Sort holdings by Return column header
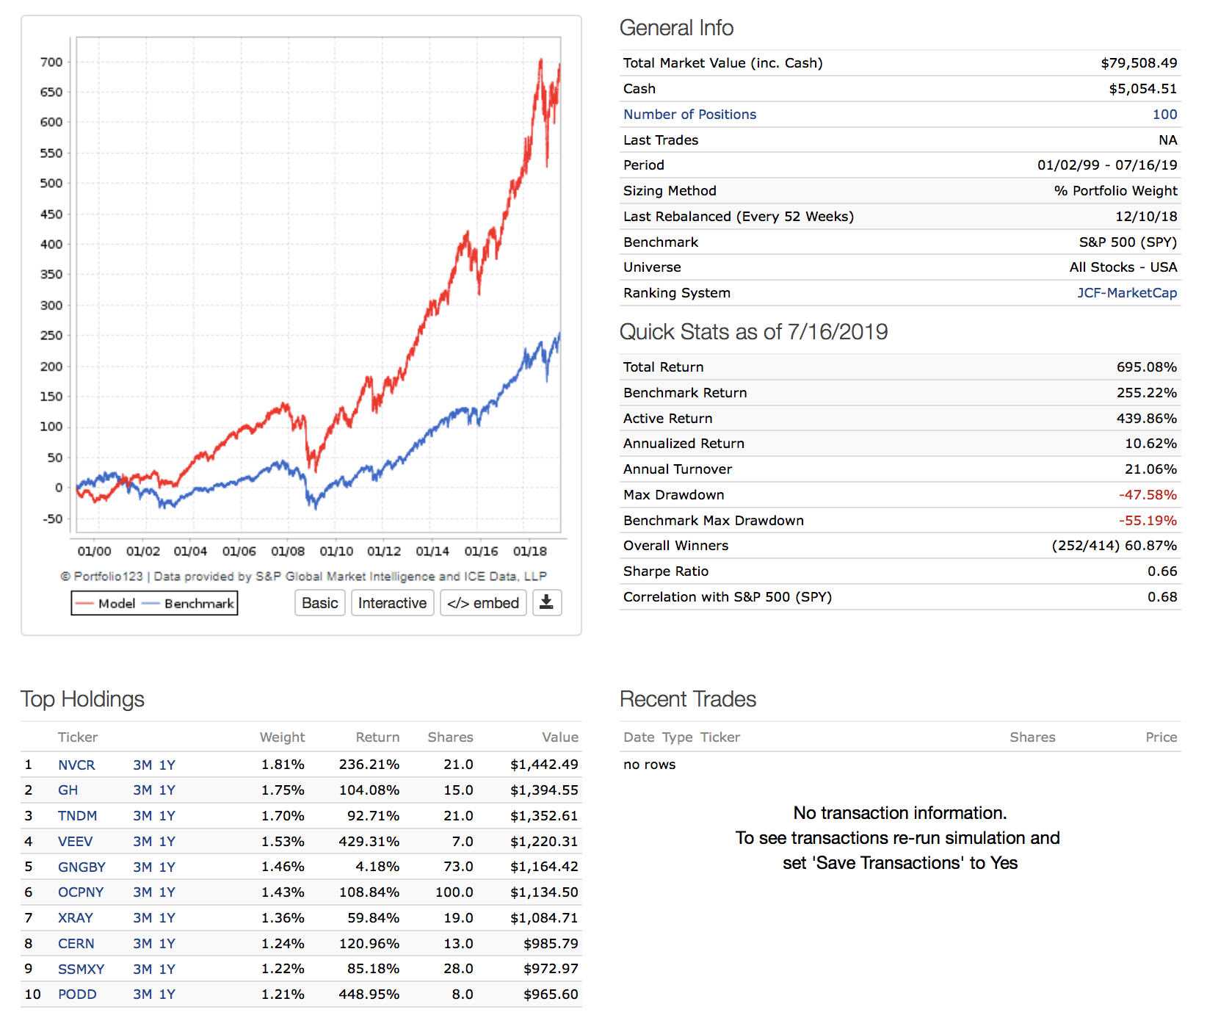The image size is (1207, 1018). [377, 737]
